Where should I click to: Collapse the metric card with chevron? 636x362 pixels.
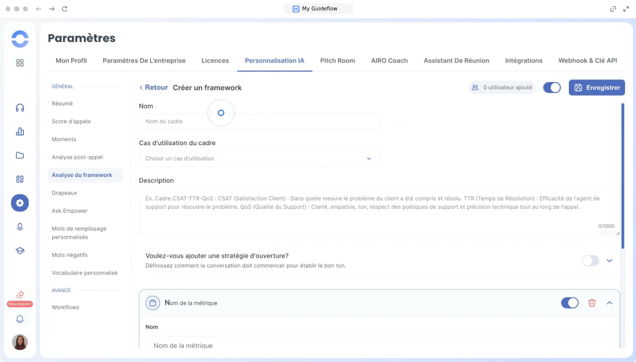point(609,303)
